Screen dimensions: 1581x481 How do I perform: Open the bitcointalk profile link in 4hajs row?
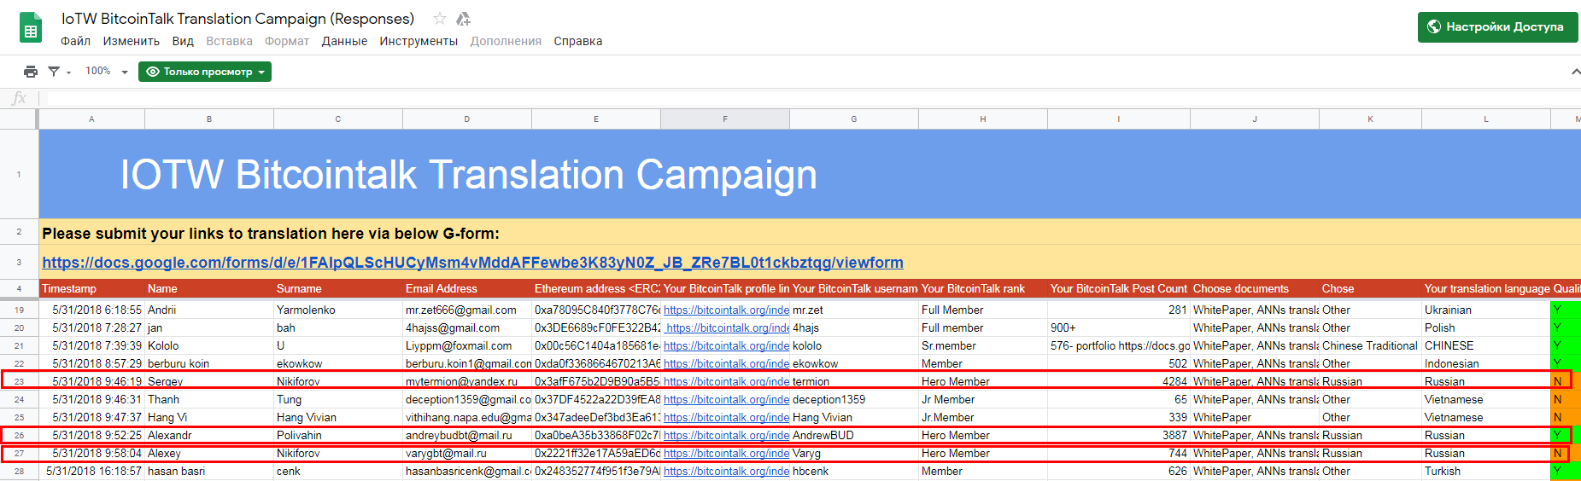coord(727,327)
